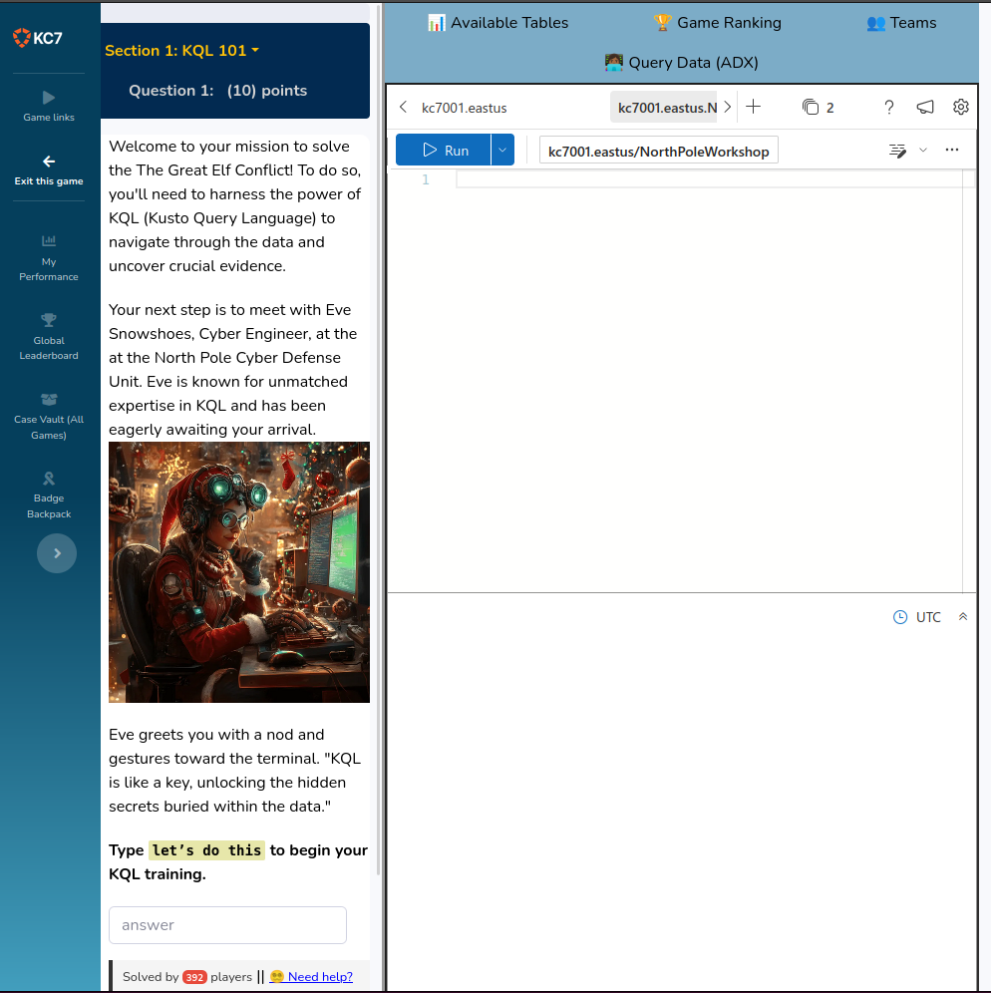This screenshot has height=993, width=991.
Task: Open the Available Tables tab
Action: pyautogui.click(x=497, y=22)
